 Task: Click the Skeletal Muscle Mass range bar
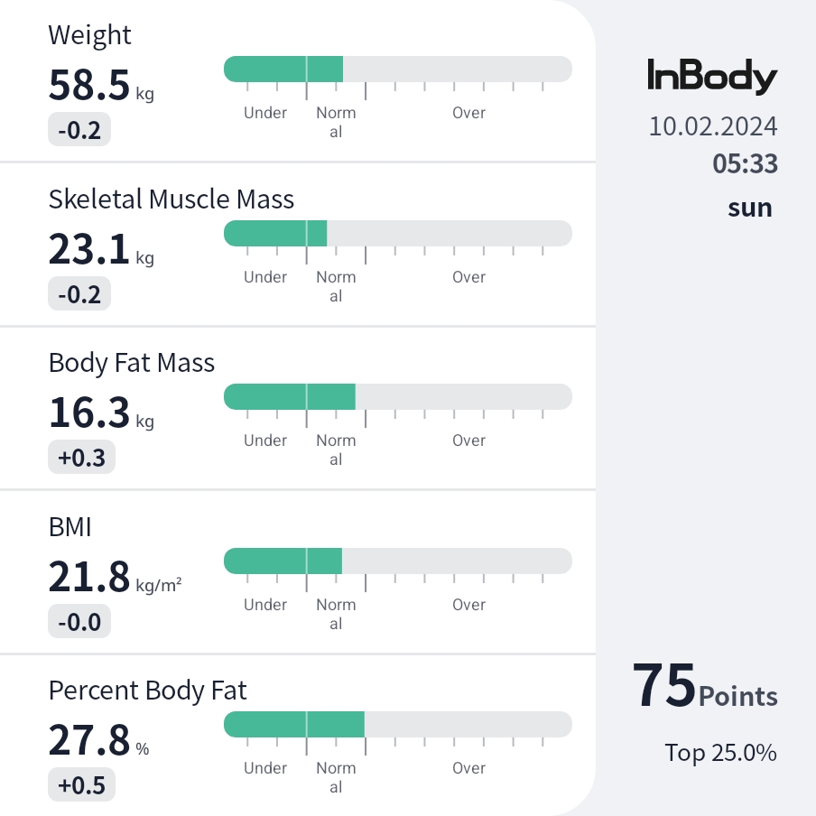click(397, 233)
